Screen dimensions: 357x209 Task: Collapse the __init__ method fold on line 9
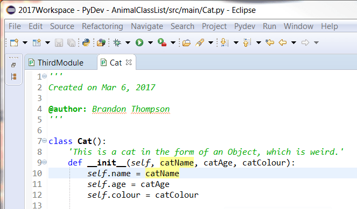tap(45, 162)
